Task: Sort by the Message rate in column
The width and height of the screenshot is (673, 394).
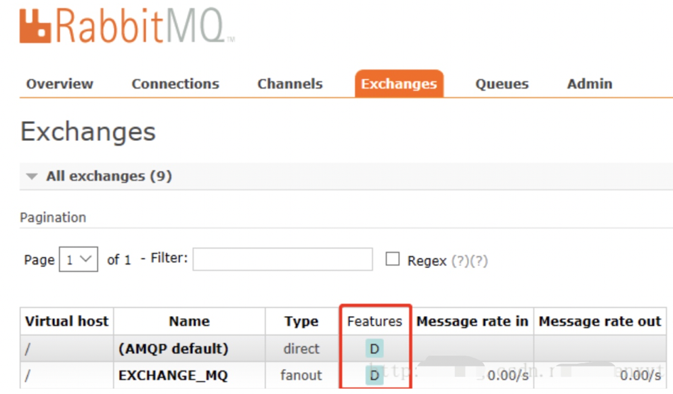Action: [472, 321]
